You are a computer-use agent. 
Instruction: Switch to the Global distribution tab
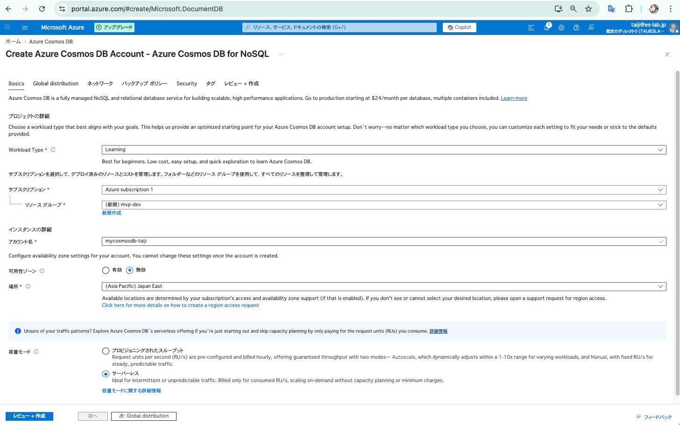[56, 84]
